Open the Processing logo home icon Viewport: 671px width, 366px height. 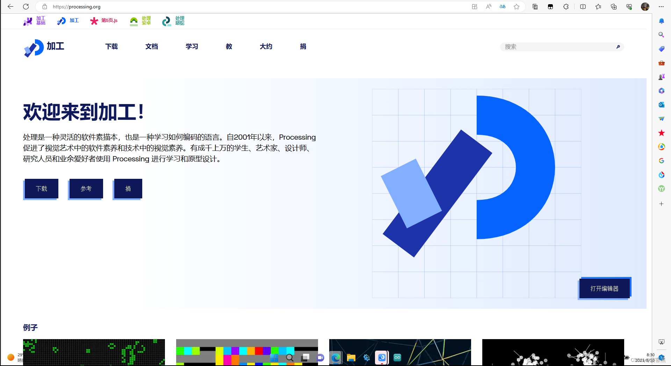[x=33, y=48]
